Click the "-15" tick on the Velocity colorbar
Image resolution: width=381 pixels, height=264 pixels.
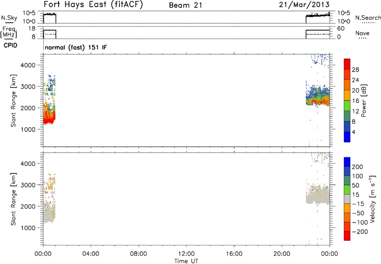point(359,204)
